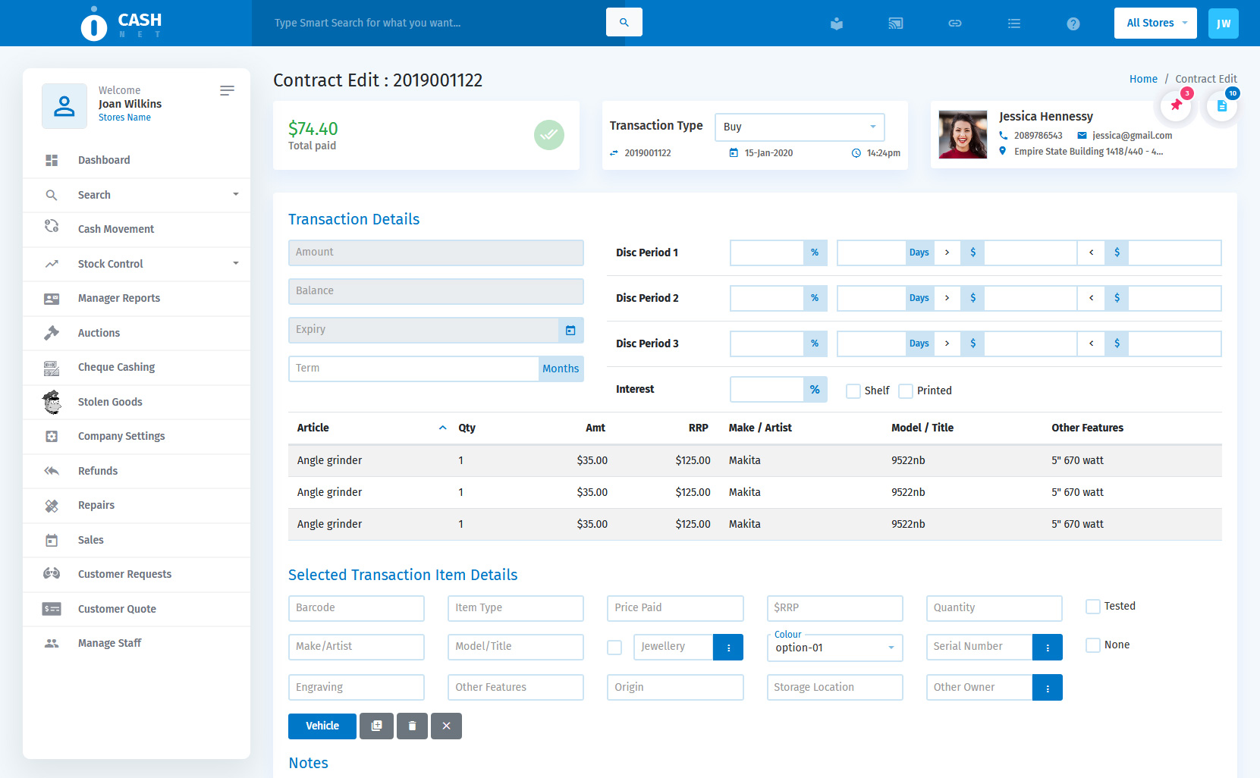Screen dimensions: 1260x778
Task: Open the Expiry calendar picker icon
Action: 570,330
